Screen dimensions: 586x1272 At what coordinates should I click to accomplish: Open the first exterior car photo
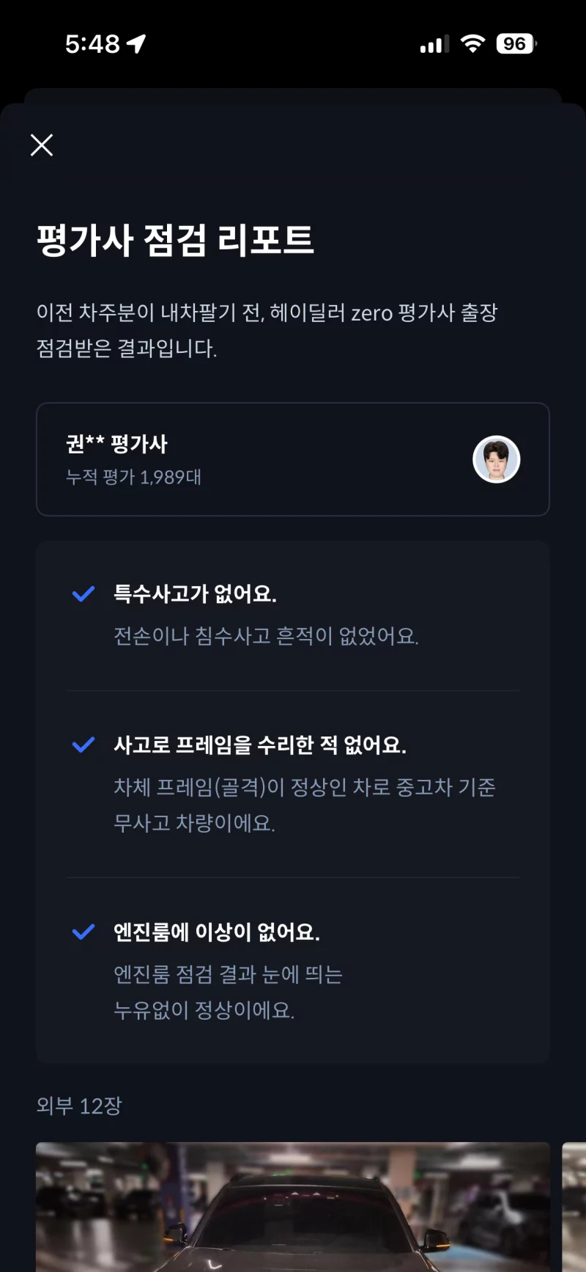tap(293, 1207)
